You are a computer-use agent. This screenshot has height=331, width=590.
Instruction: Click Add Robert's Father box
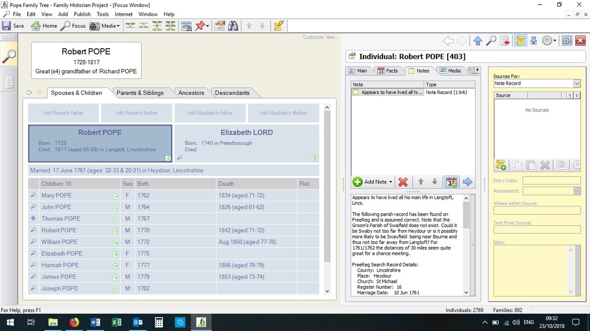[64, 113]
